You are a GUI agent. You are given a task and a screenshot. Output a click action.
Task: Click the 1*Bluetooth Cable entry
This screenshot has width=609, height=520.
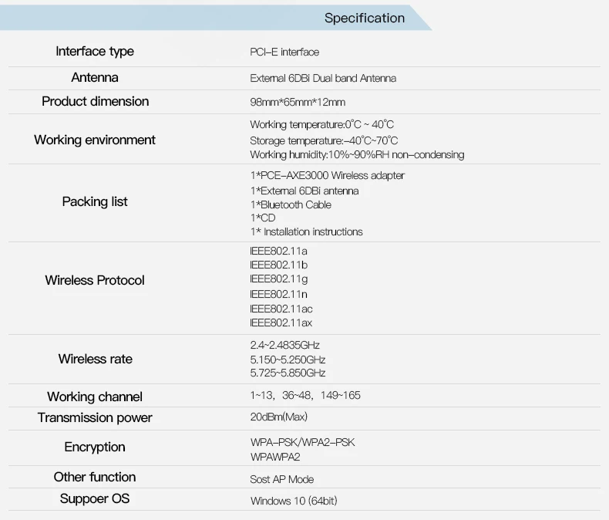coord(291,205)
